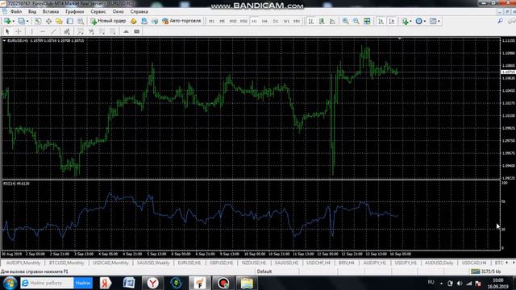Screen dimensions: 516x290
Task: Open the New Chart tool
Action: click(x=6, y=21)
